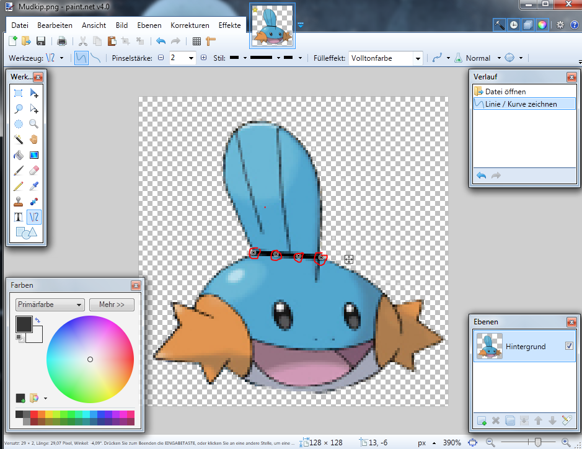
Task: Click the Mehr >> button
Action: click(112, 305)
